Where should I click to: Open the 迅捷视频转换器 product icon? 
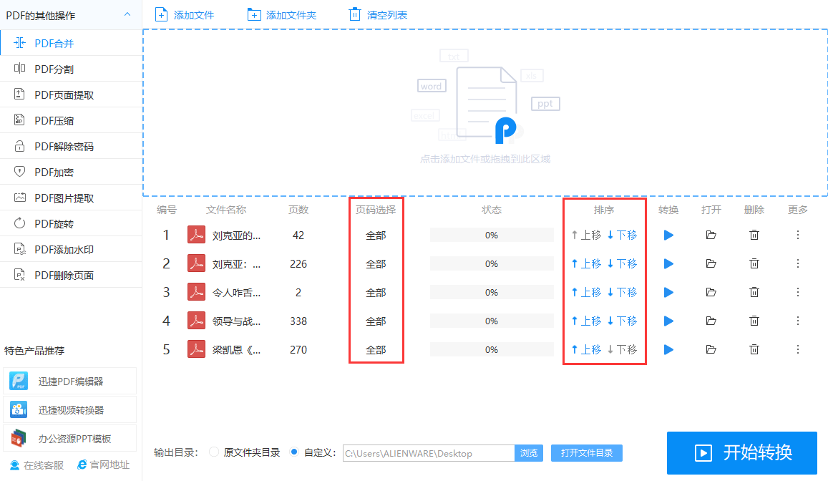pos(19,409)
